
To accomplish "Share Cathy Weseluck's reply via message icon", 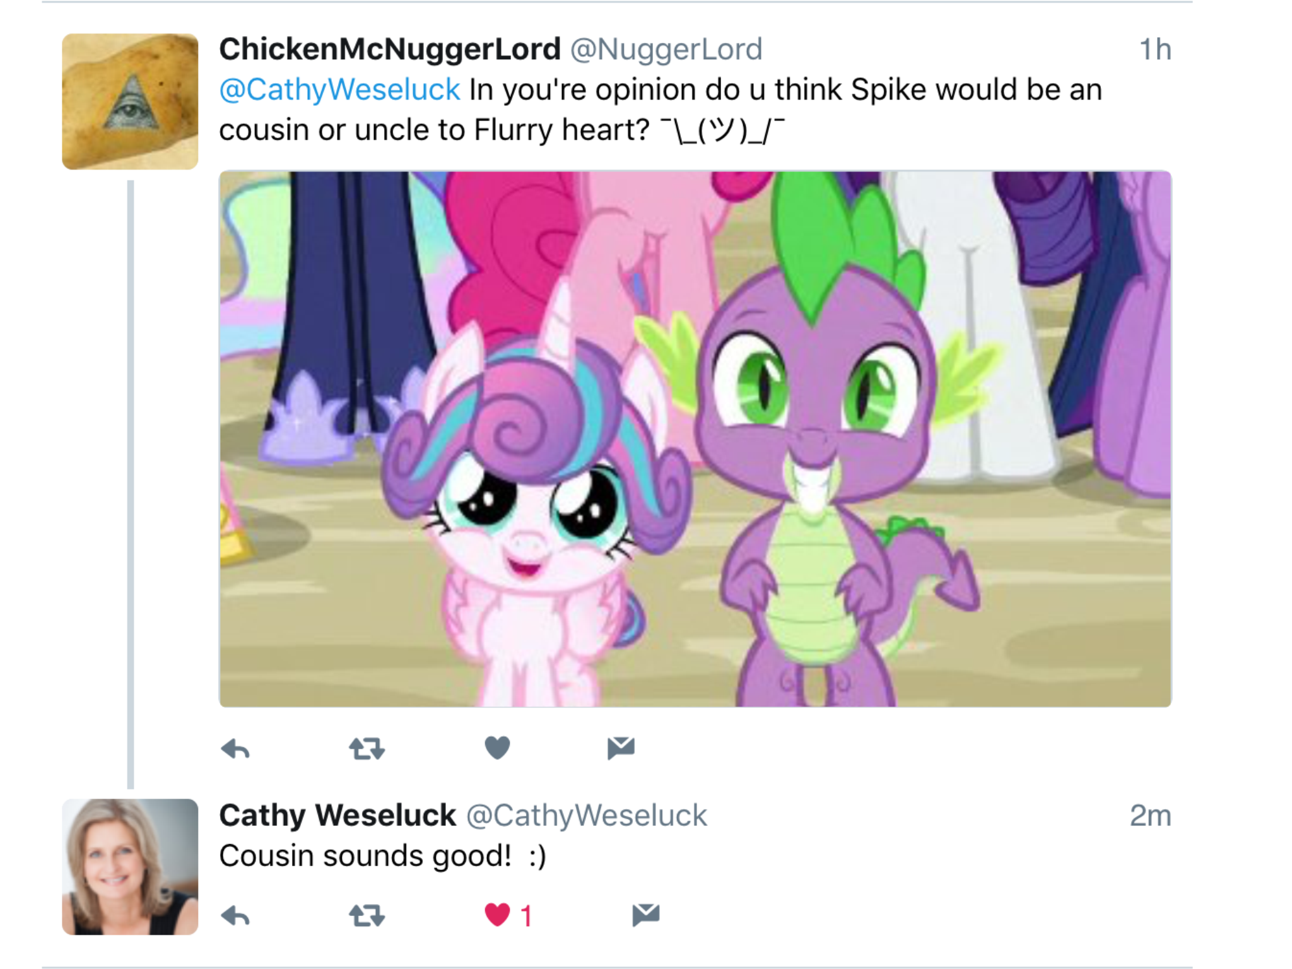I will click(x=646, y=915).
